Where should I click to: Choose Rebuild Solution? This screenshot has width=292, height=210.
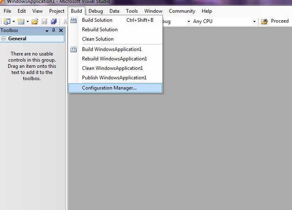115,30
